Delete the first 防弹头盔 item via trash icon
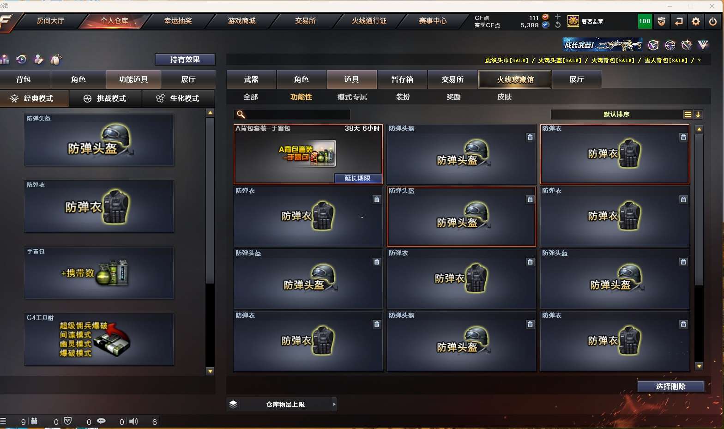Viewport: 724px width, 429px height. click(530, 137)
